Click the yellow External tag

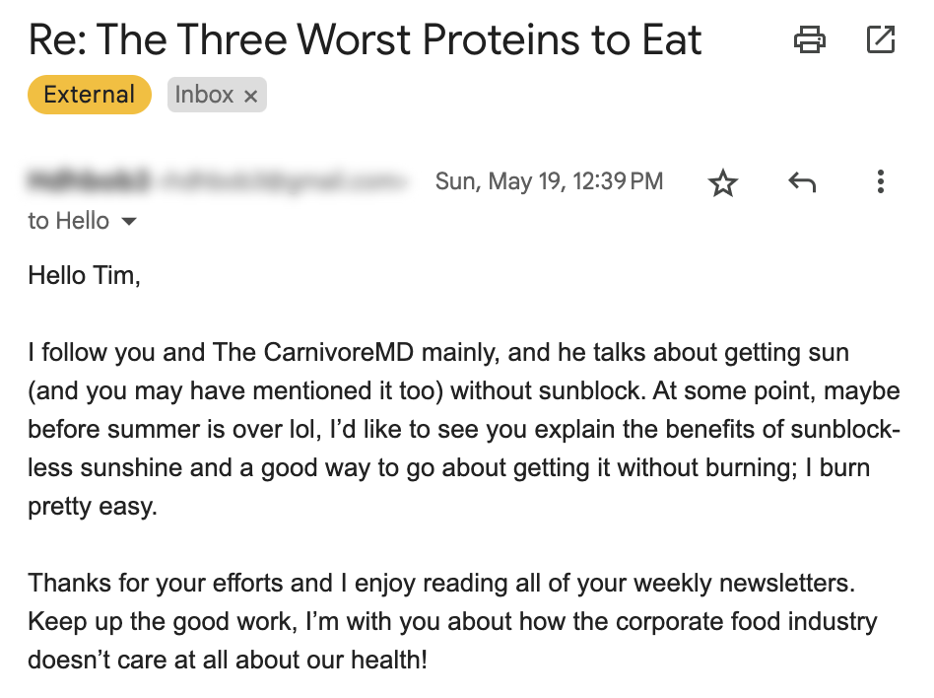[x=90, y=95]
